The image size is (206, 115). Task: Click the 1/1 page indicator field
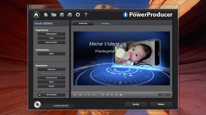coord(164,95)
